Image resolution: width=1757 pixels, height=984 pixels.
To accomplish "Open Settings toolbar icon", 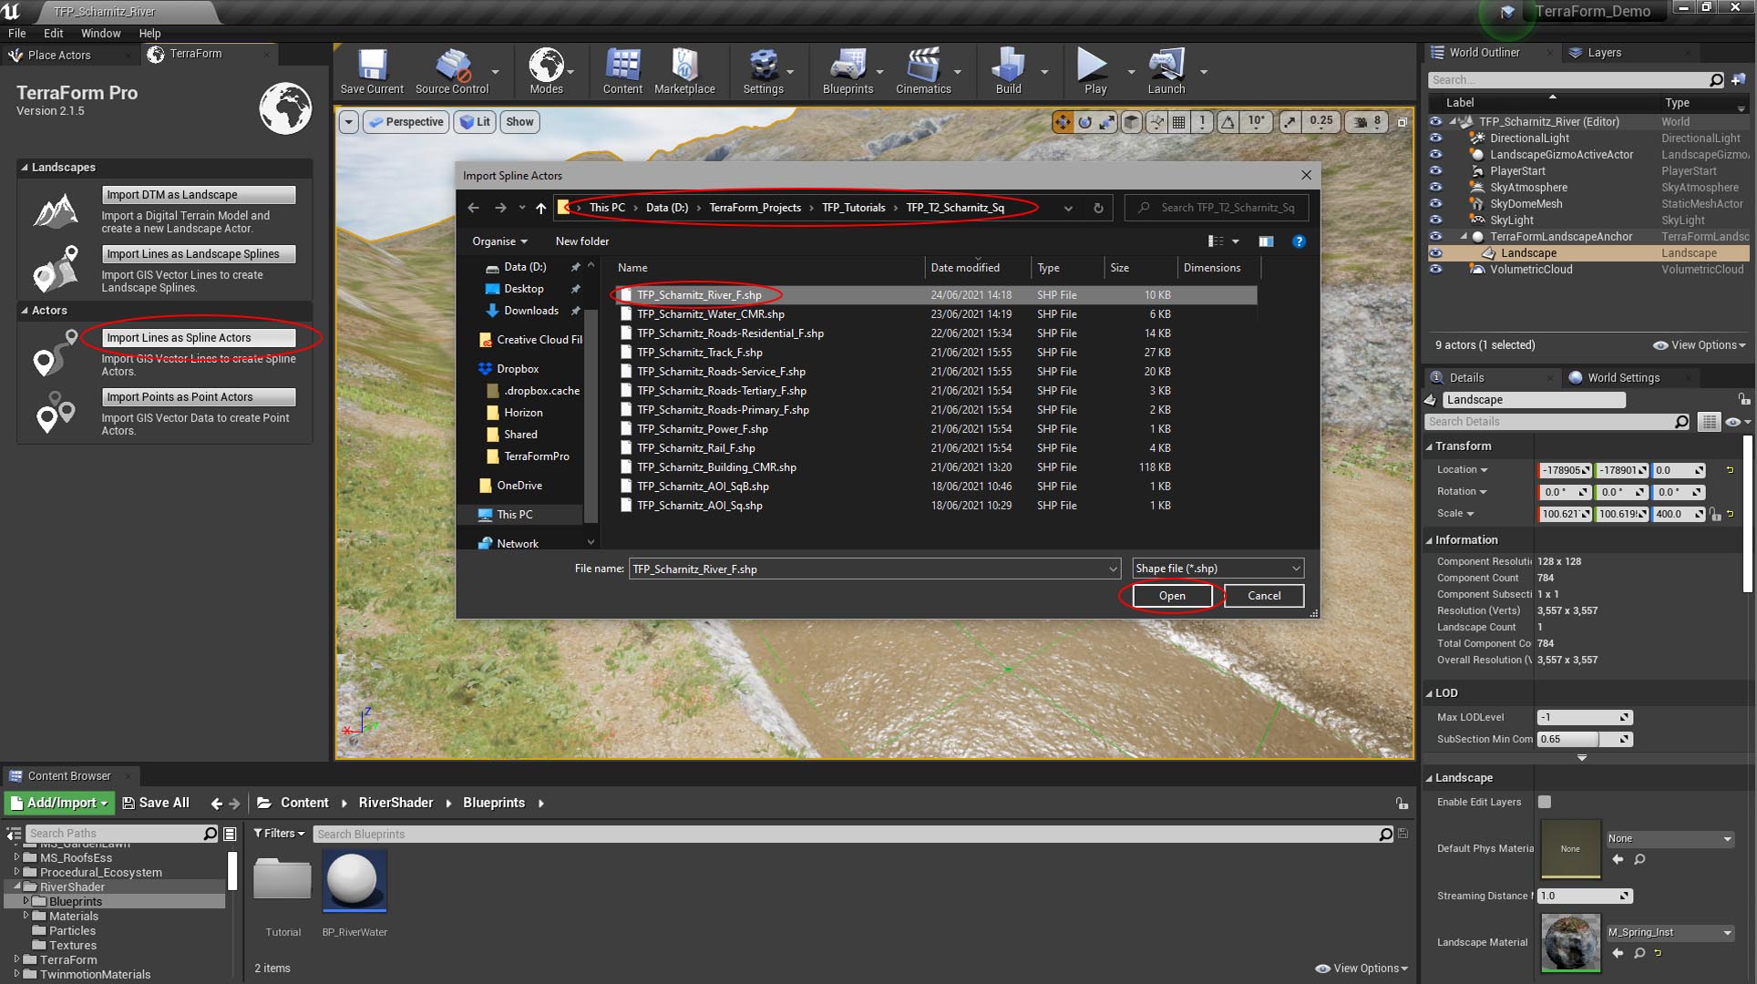I will pos(763,71).
